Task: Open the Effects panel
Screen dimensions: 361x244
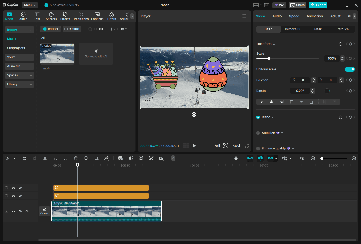Action: (65, 16)
